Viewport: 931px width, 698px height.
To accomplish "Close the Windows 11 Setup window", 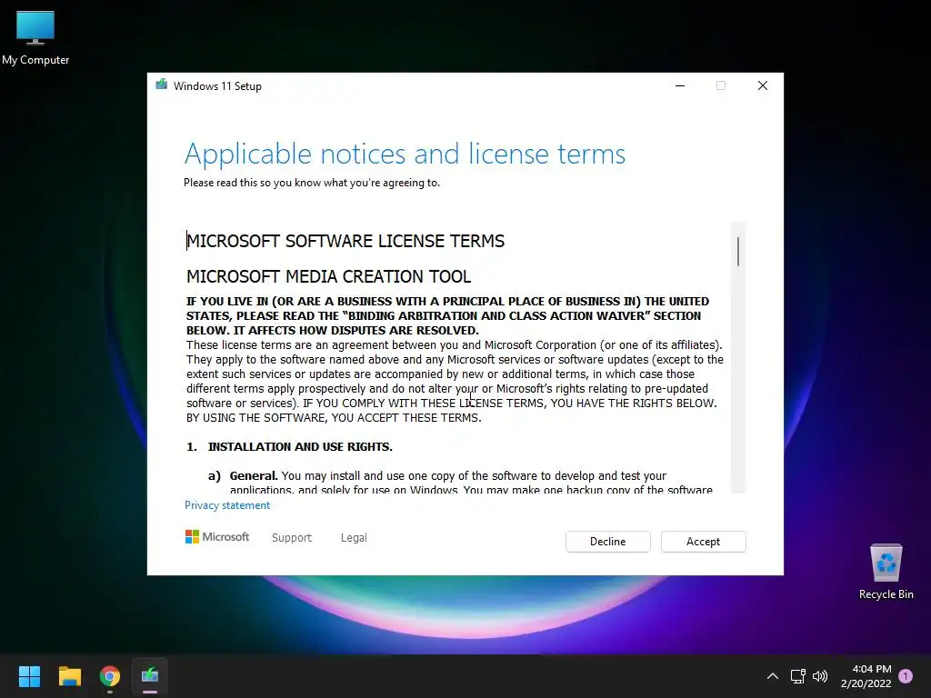I will [x=763, y=85].
